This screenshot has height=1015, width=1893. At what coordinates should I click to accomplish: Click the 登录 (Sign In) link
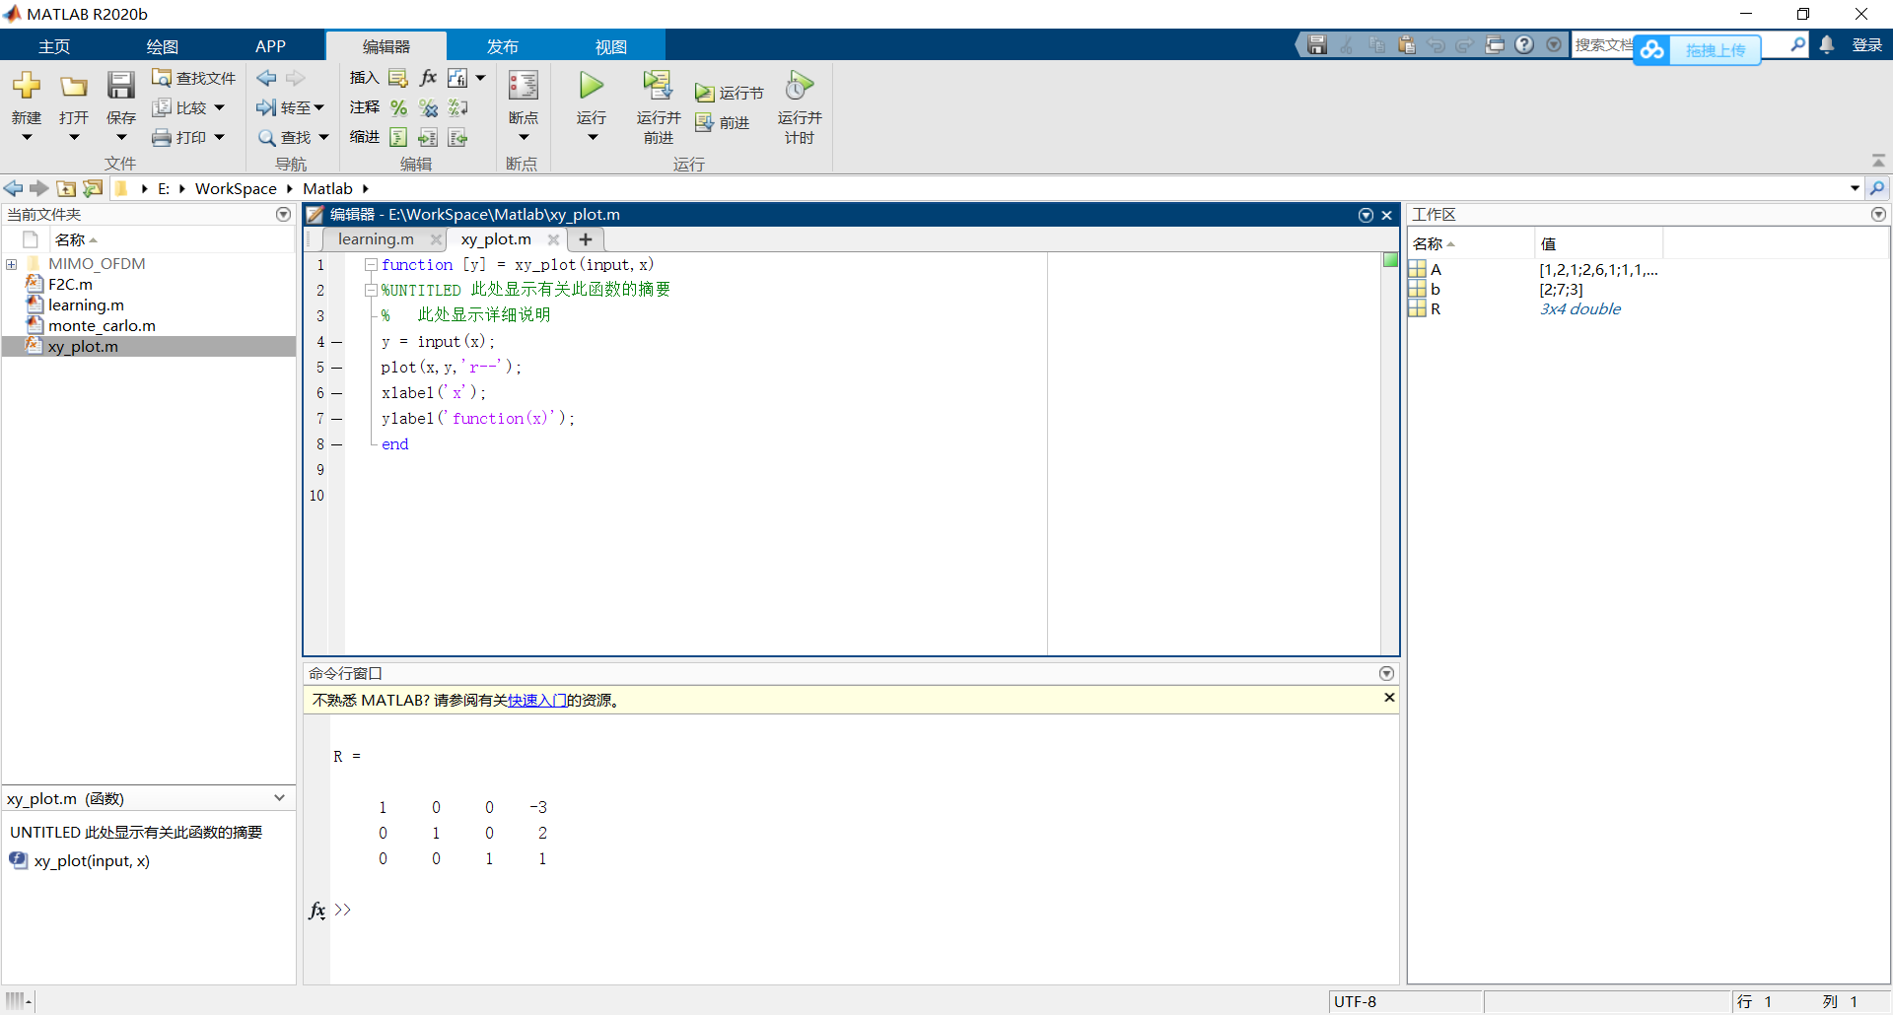[1867, 45]
